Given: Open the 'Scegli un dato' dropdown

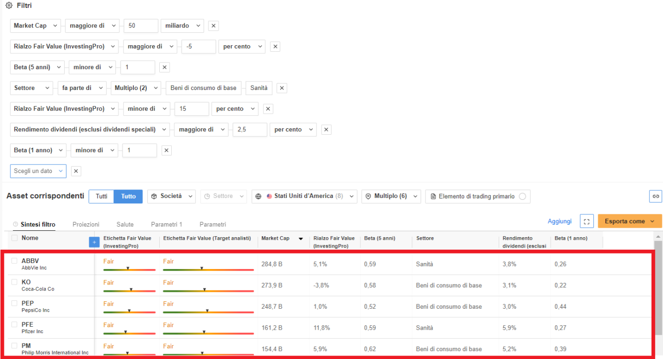Looking at the screenshot, I should click(38, 171).
